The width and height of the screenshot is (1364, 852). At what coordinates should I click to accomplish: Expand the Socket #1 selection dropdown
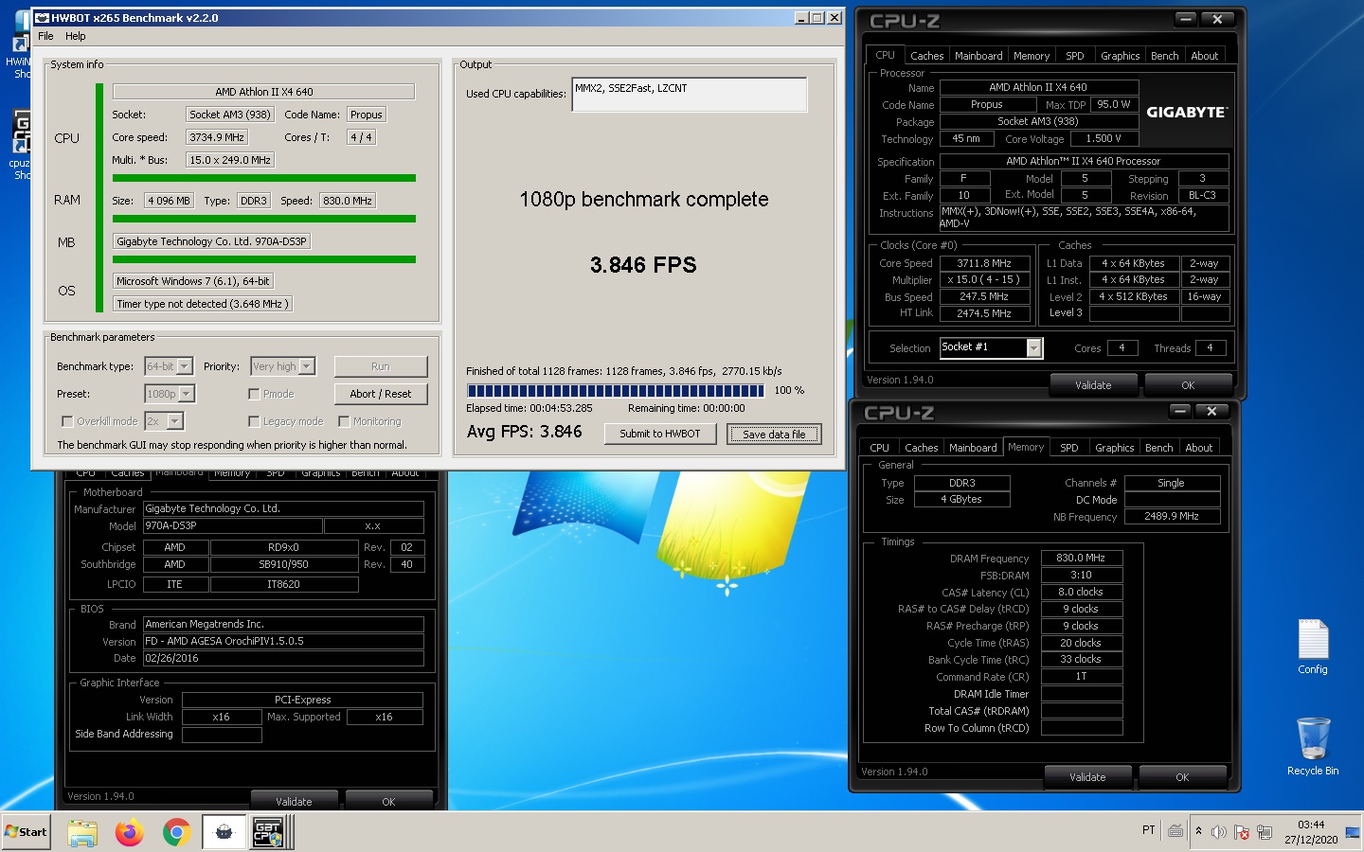point(1034,348)
